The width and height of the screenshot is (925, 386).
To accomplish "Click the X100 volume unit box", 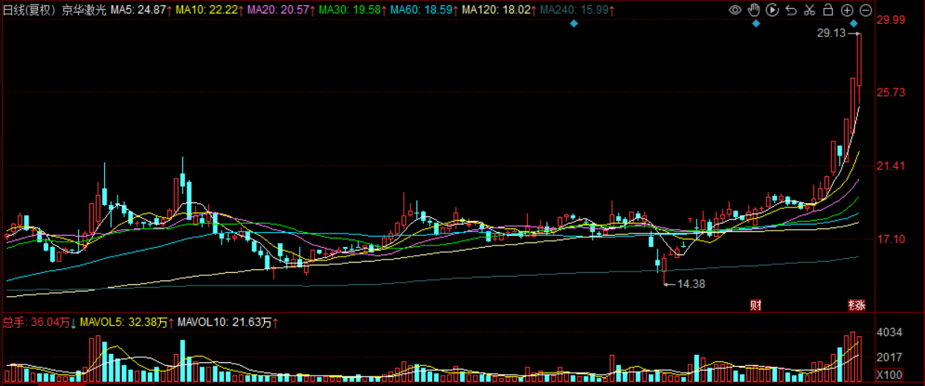I will (x=889, y=374).
